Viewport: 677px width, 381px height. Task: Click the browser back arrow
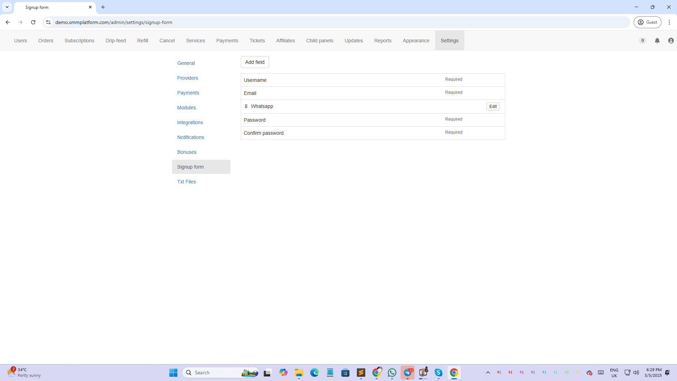(x=8, y=22)
